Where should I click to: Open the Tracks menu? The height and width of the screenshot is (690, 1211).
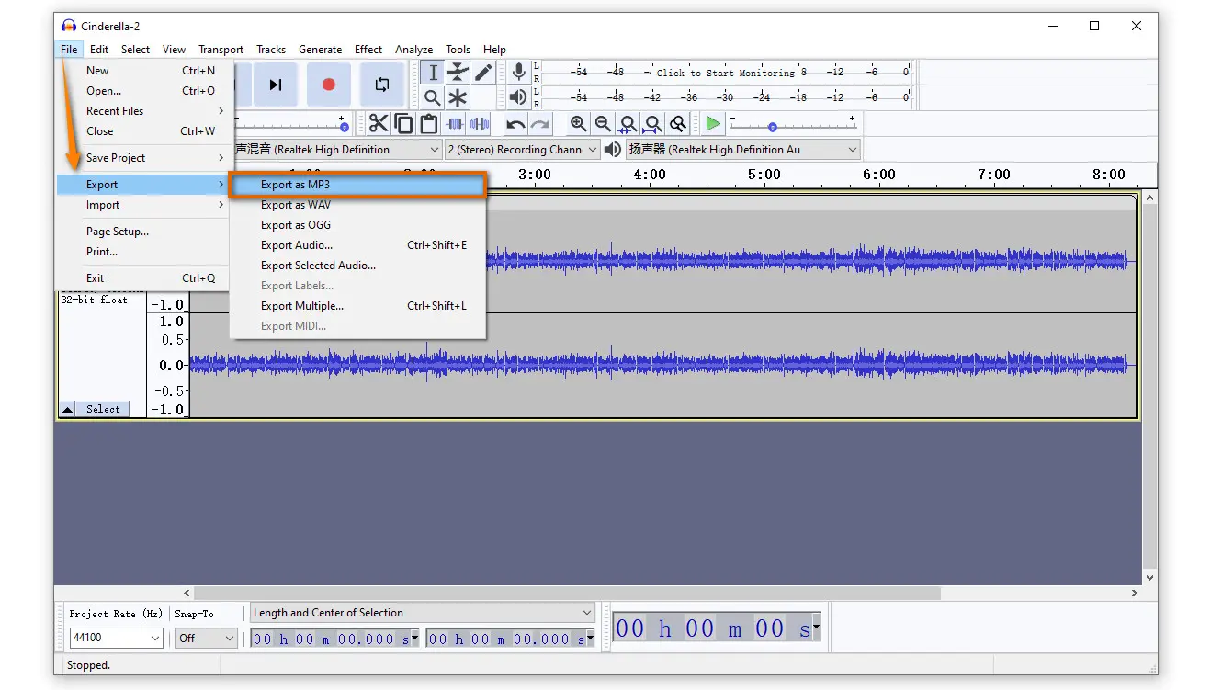(x=271, y=50)
